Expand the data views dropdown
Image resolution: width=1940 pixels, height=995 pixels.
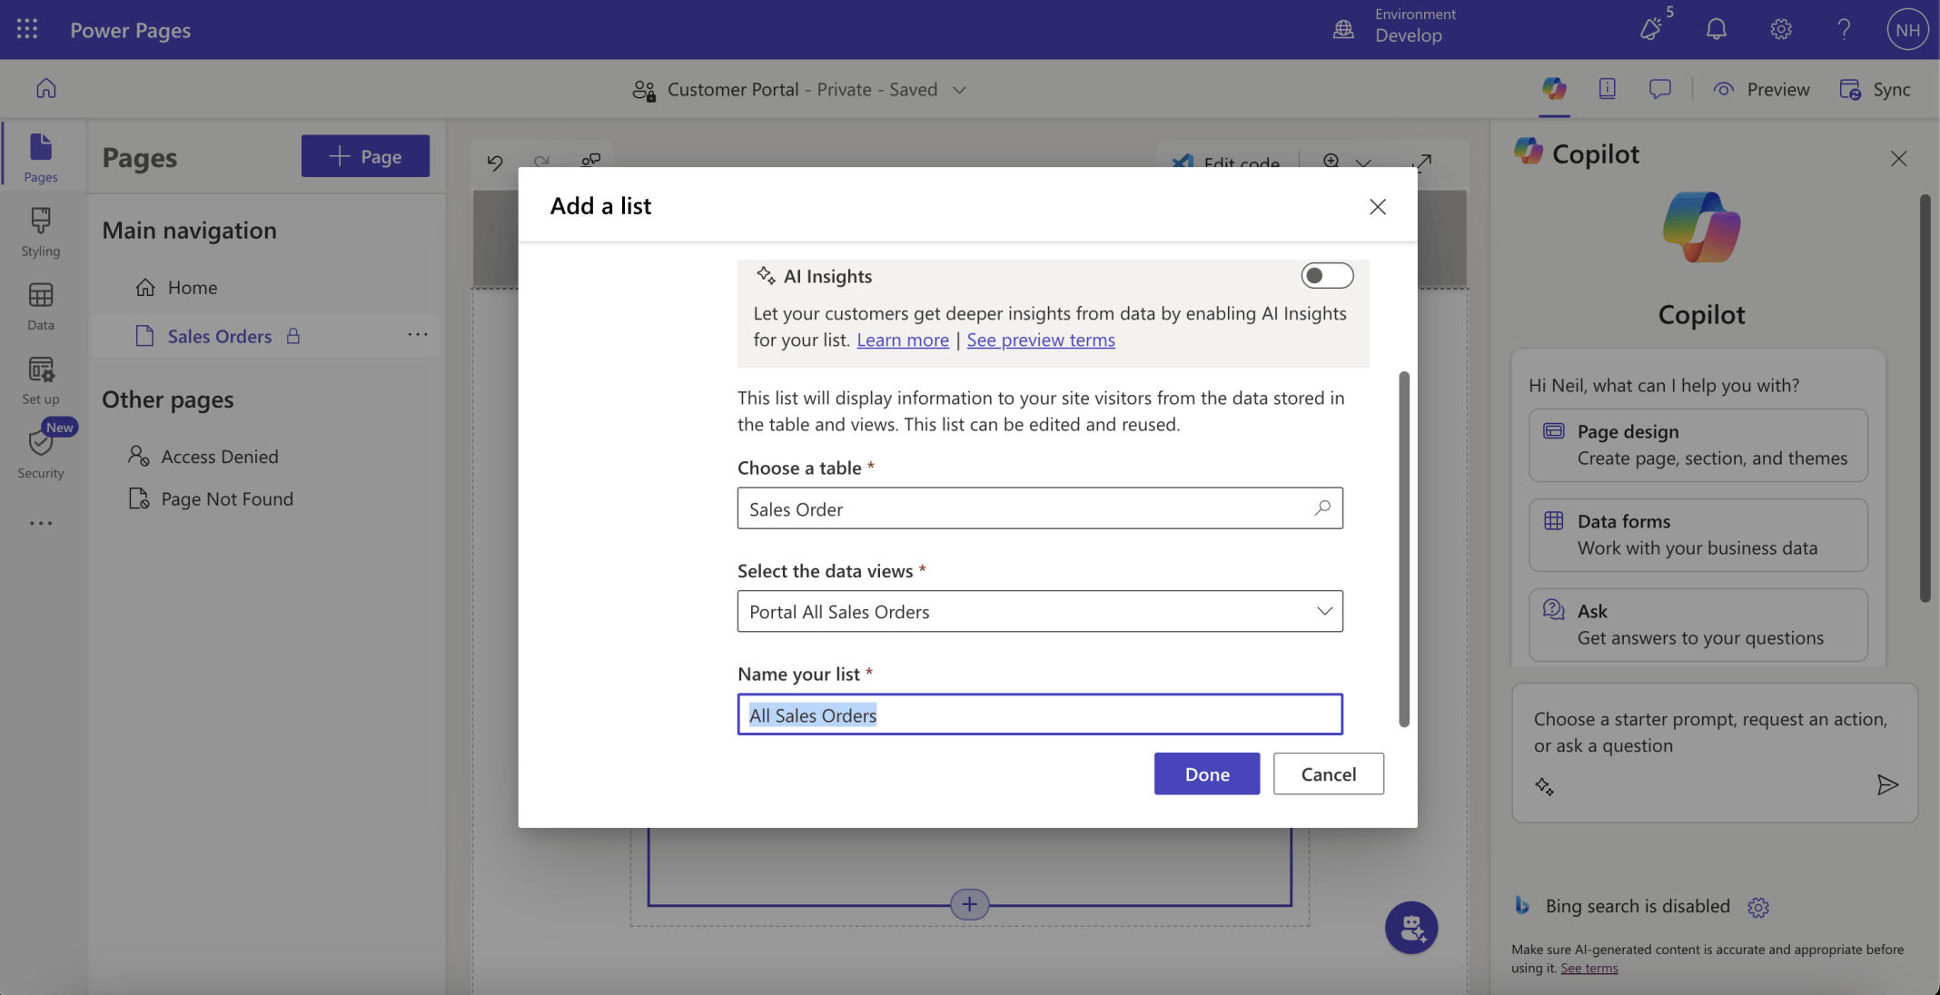[1324, 611]
